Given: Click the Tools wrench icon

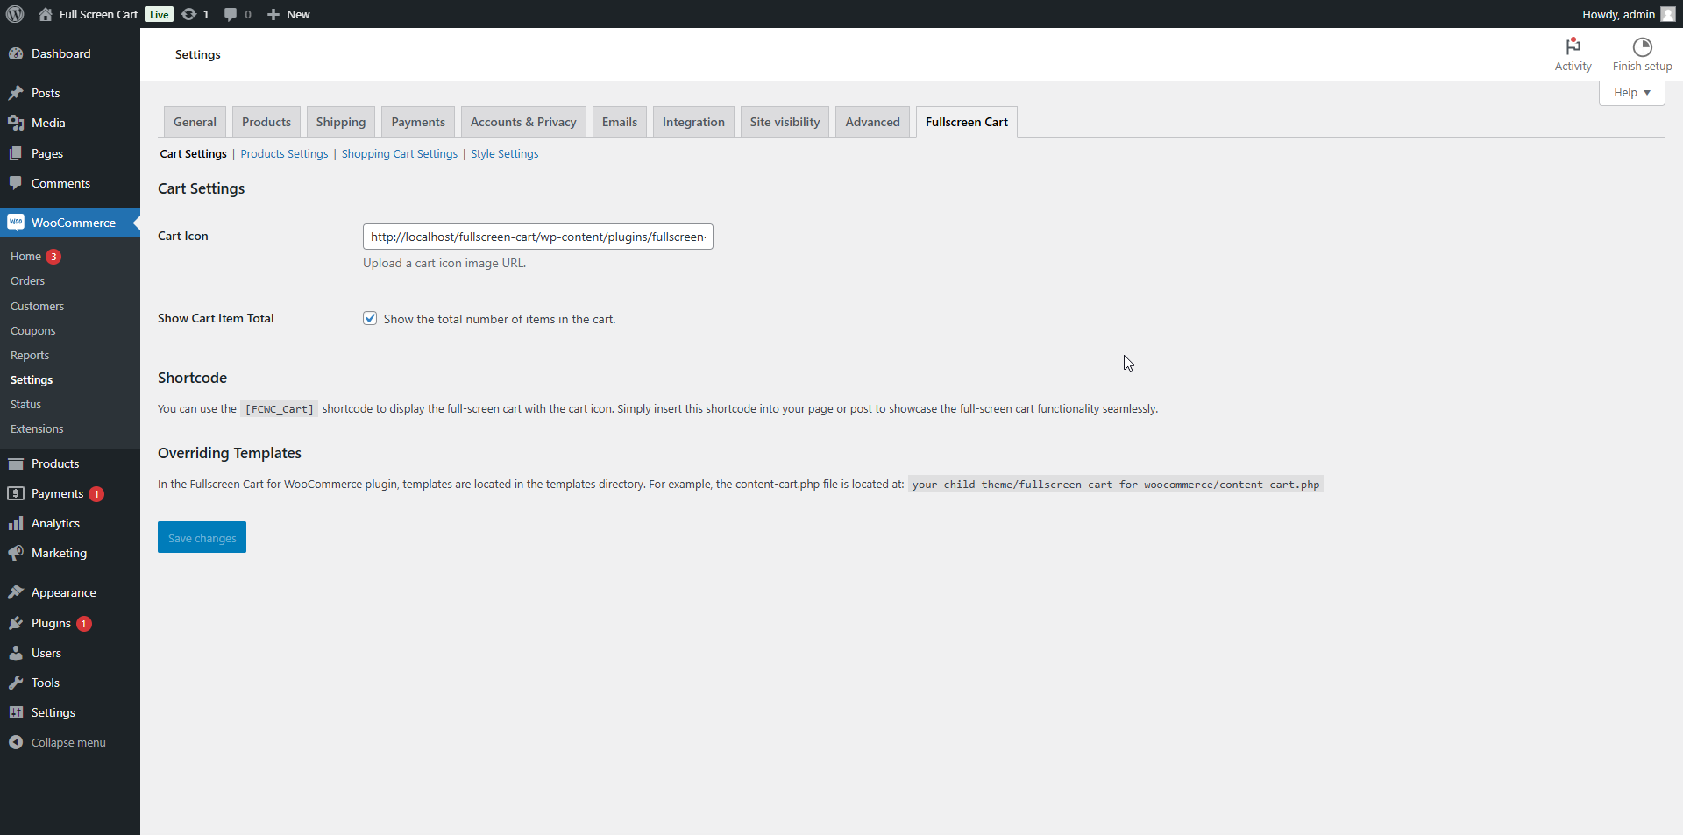Looking at the screenshot, I should pos(16,683).
